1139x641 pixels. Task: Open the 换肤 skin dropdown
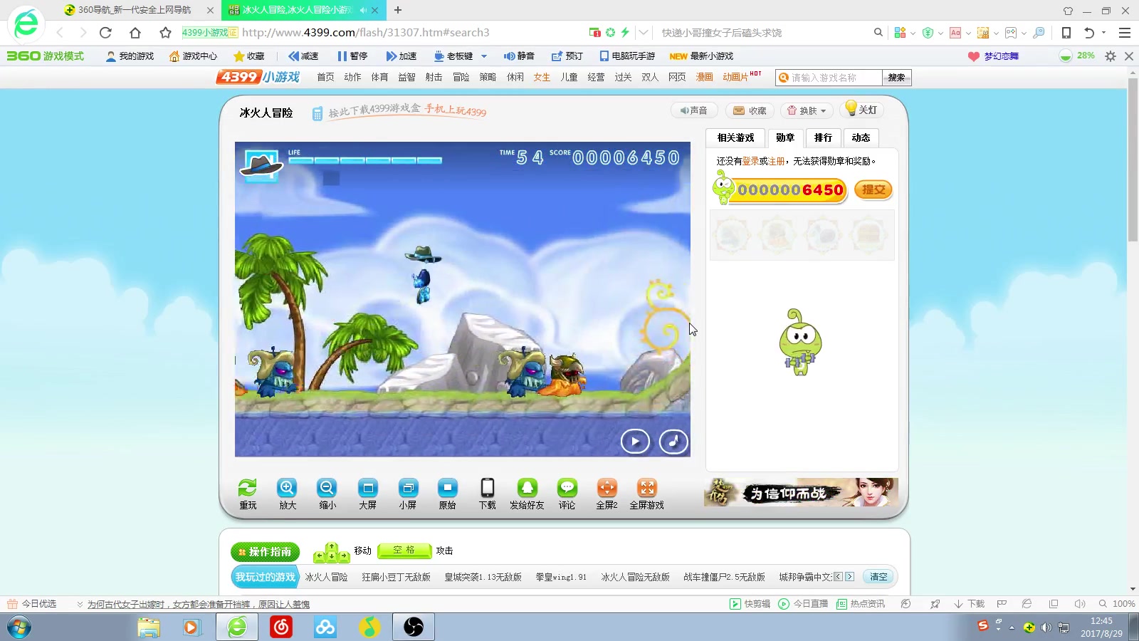[x=807, y=110]
